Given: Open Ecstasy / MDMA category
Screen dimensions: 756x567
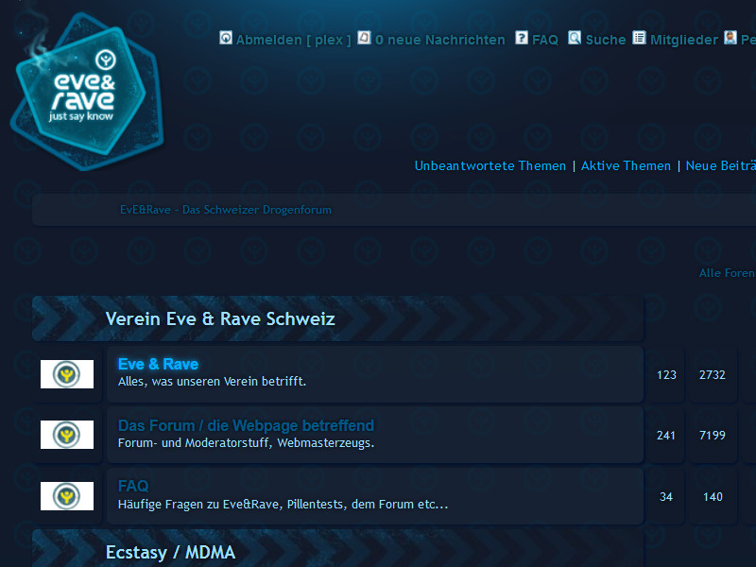Looking at the screenshot, I should [171, 553].
